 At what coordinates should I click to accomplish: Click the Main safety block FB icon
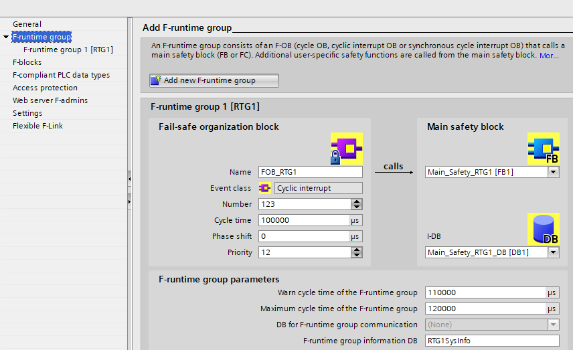point(543,148)
